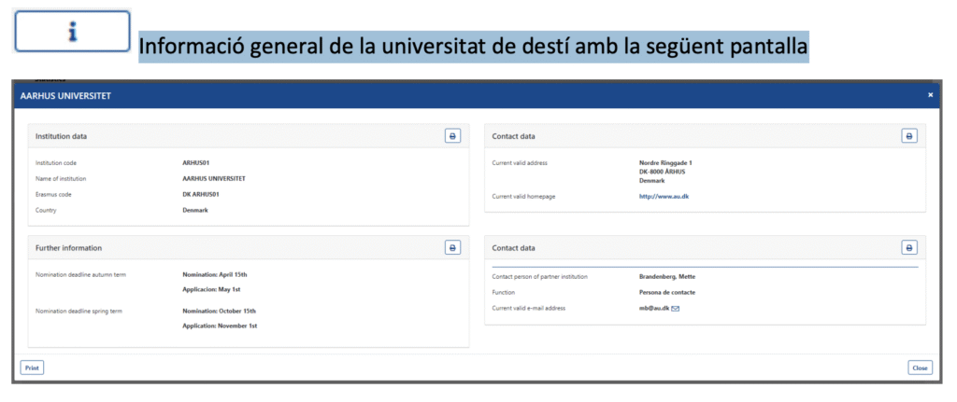Print the contact person Contact data panel
The height and width of the screenshot is (402, 957).
click(908, 248)
